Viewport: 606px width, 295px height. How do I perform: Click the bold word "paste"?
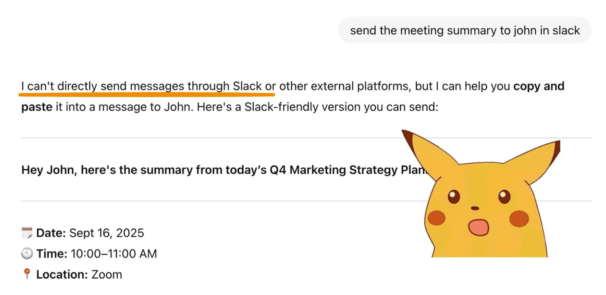tap(37, 107)
